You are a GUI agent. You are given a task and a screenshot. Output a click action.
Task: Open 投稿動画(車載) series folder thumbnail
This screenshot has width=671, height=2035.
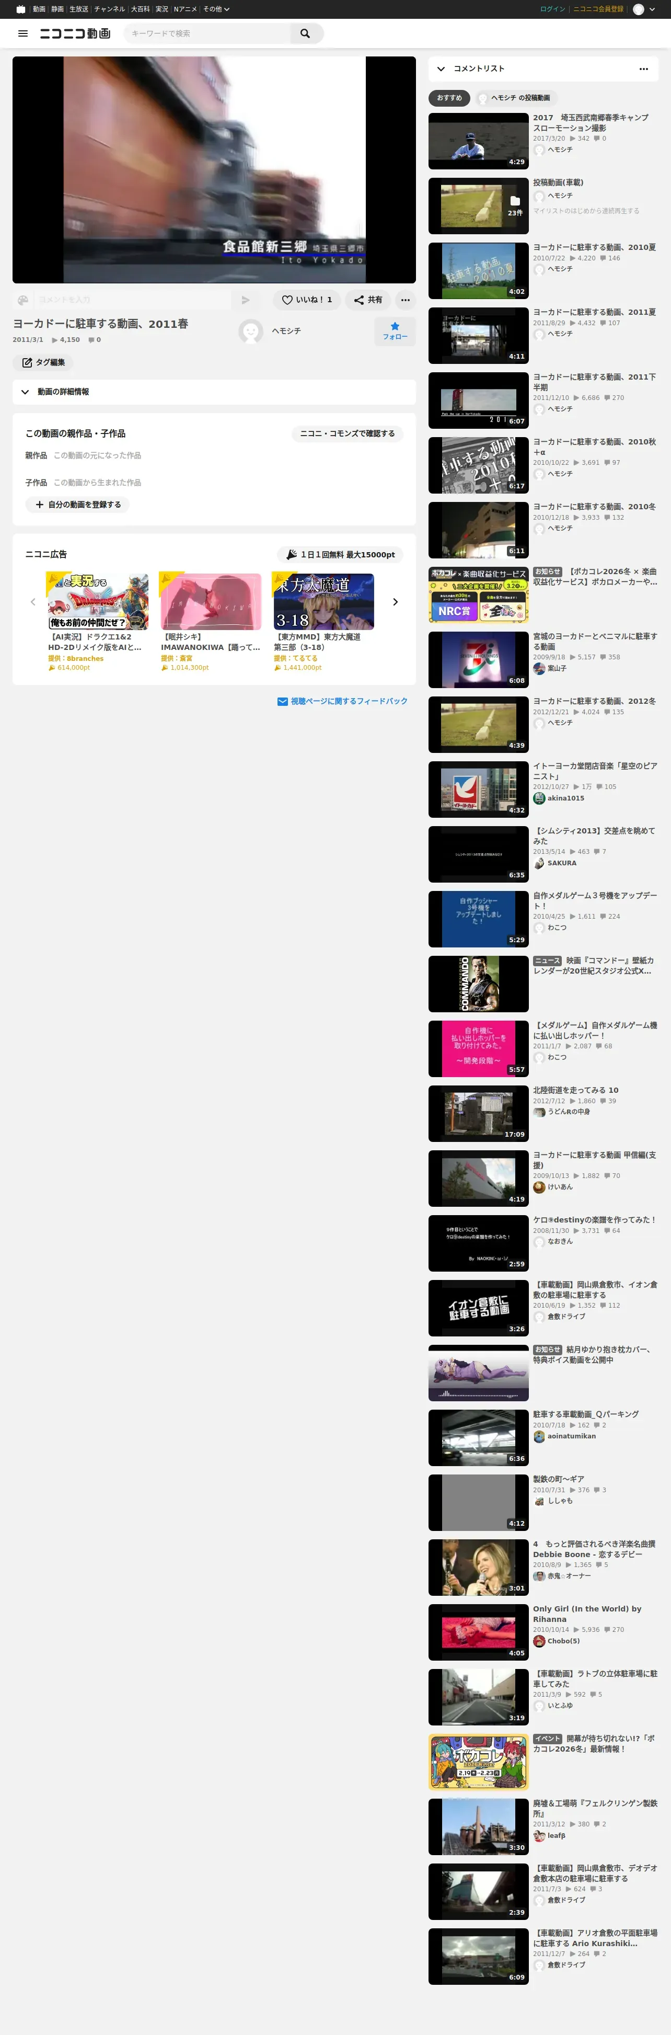478,206
